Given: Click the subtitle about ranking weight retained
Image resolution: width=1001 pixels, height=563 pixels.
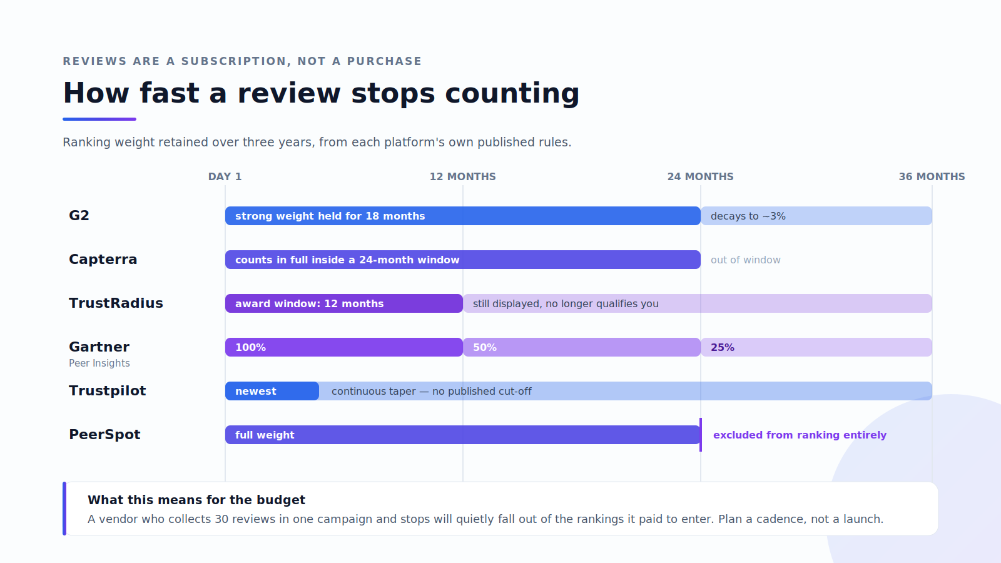Looking at the screenshot, I should 317,142.
